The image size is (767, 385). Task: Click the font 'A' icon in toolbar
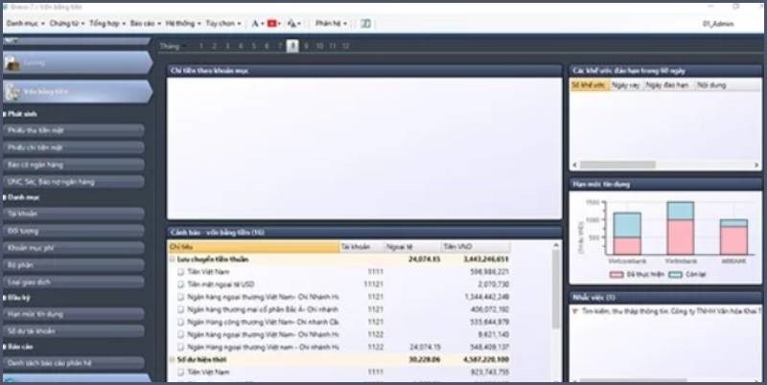[x=255, y=23]
